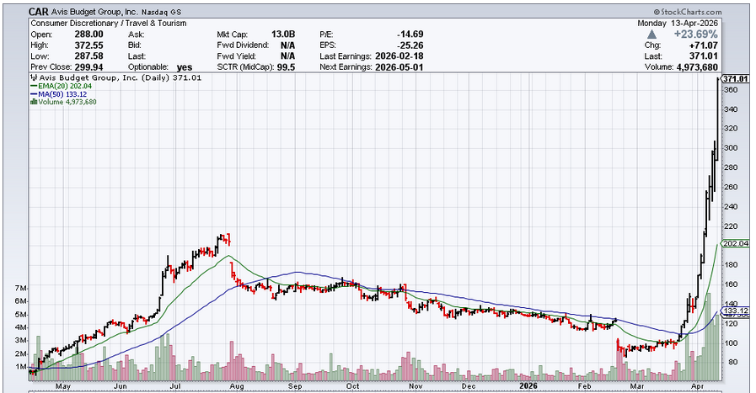Click the company name Avis Budget Group, Inc. in the header
The height and width of the screenshot is (393, 756).
pos(94,12)
